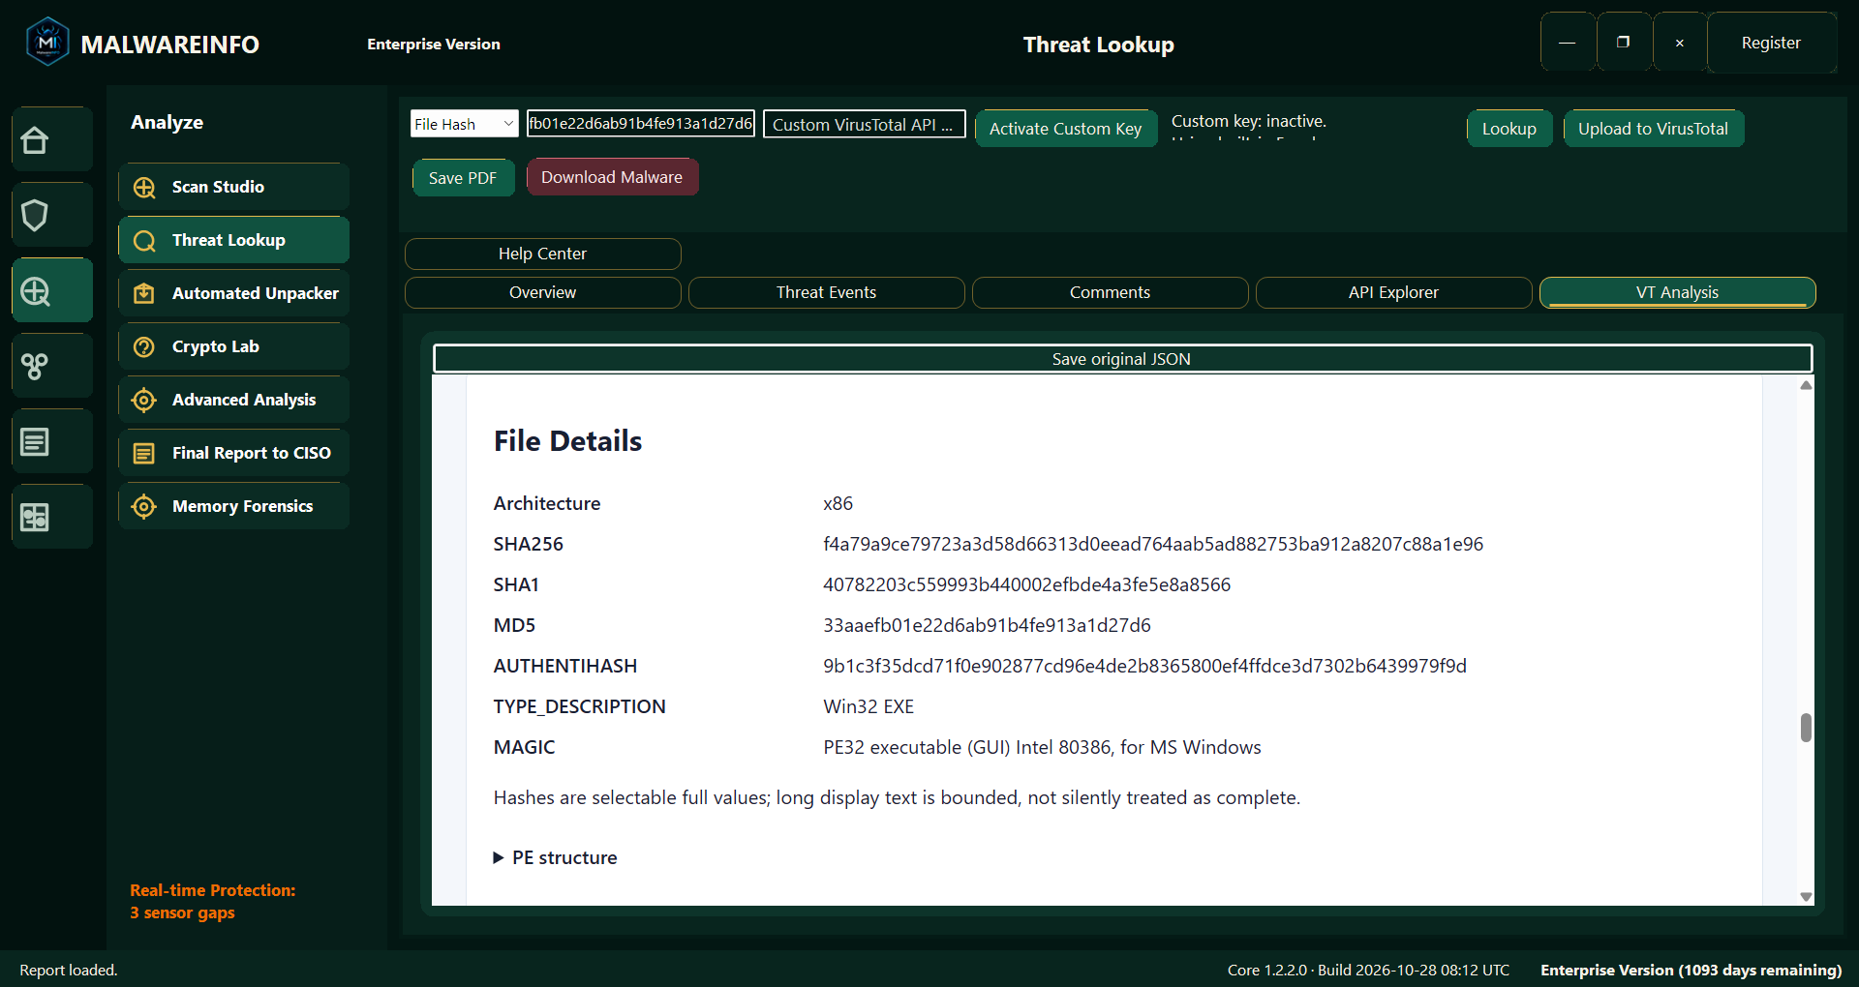
Task: Click the Advanced Analysis target icon
Action: [144, 401]
